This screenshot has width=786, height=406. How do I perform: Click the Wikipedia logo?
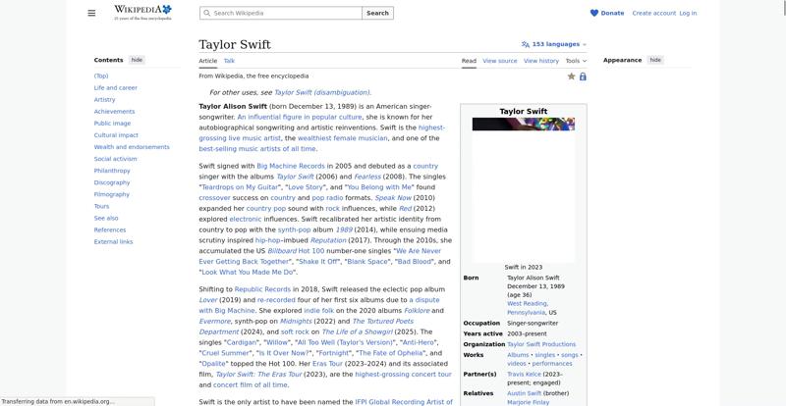142,13
